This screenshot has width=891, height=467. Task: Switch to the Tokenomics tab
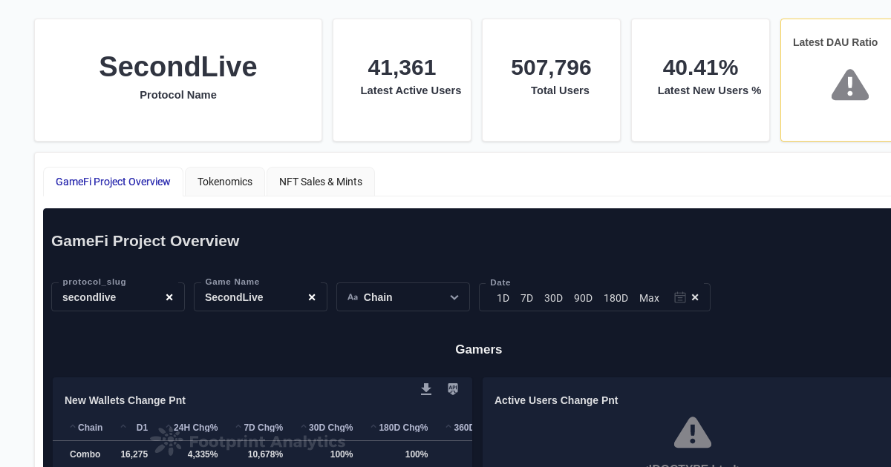[x=225, y=182]
